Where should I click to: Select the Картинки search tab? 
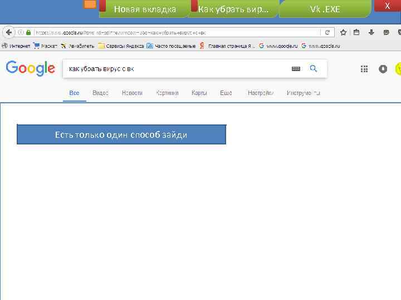tap(167, 93)
